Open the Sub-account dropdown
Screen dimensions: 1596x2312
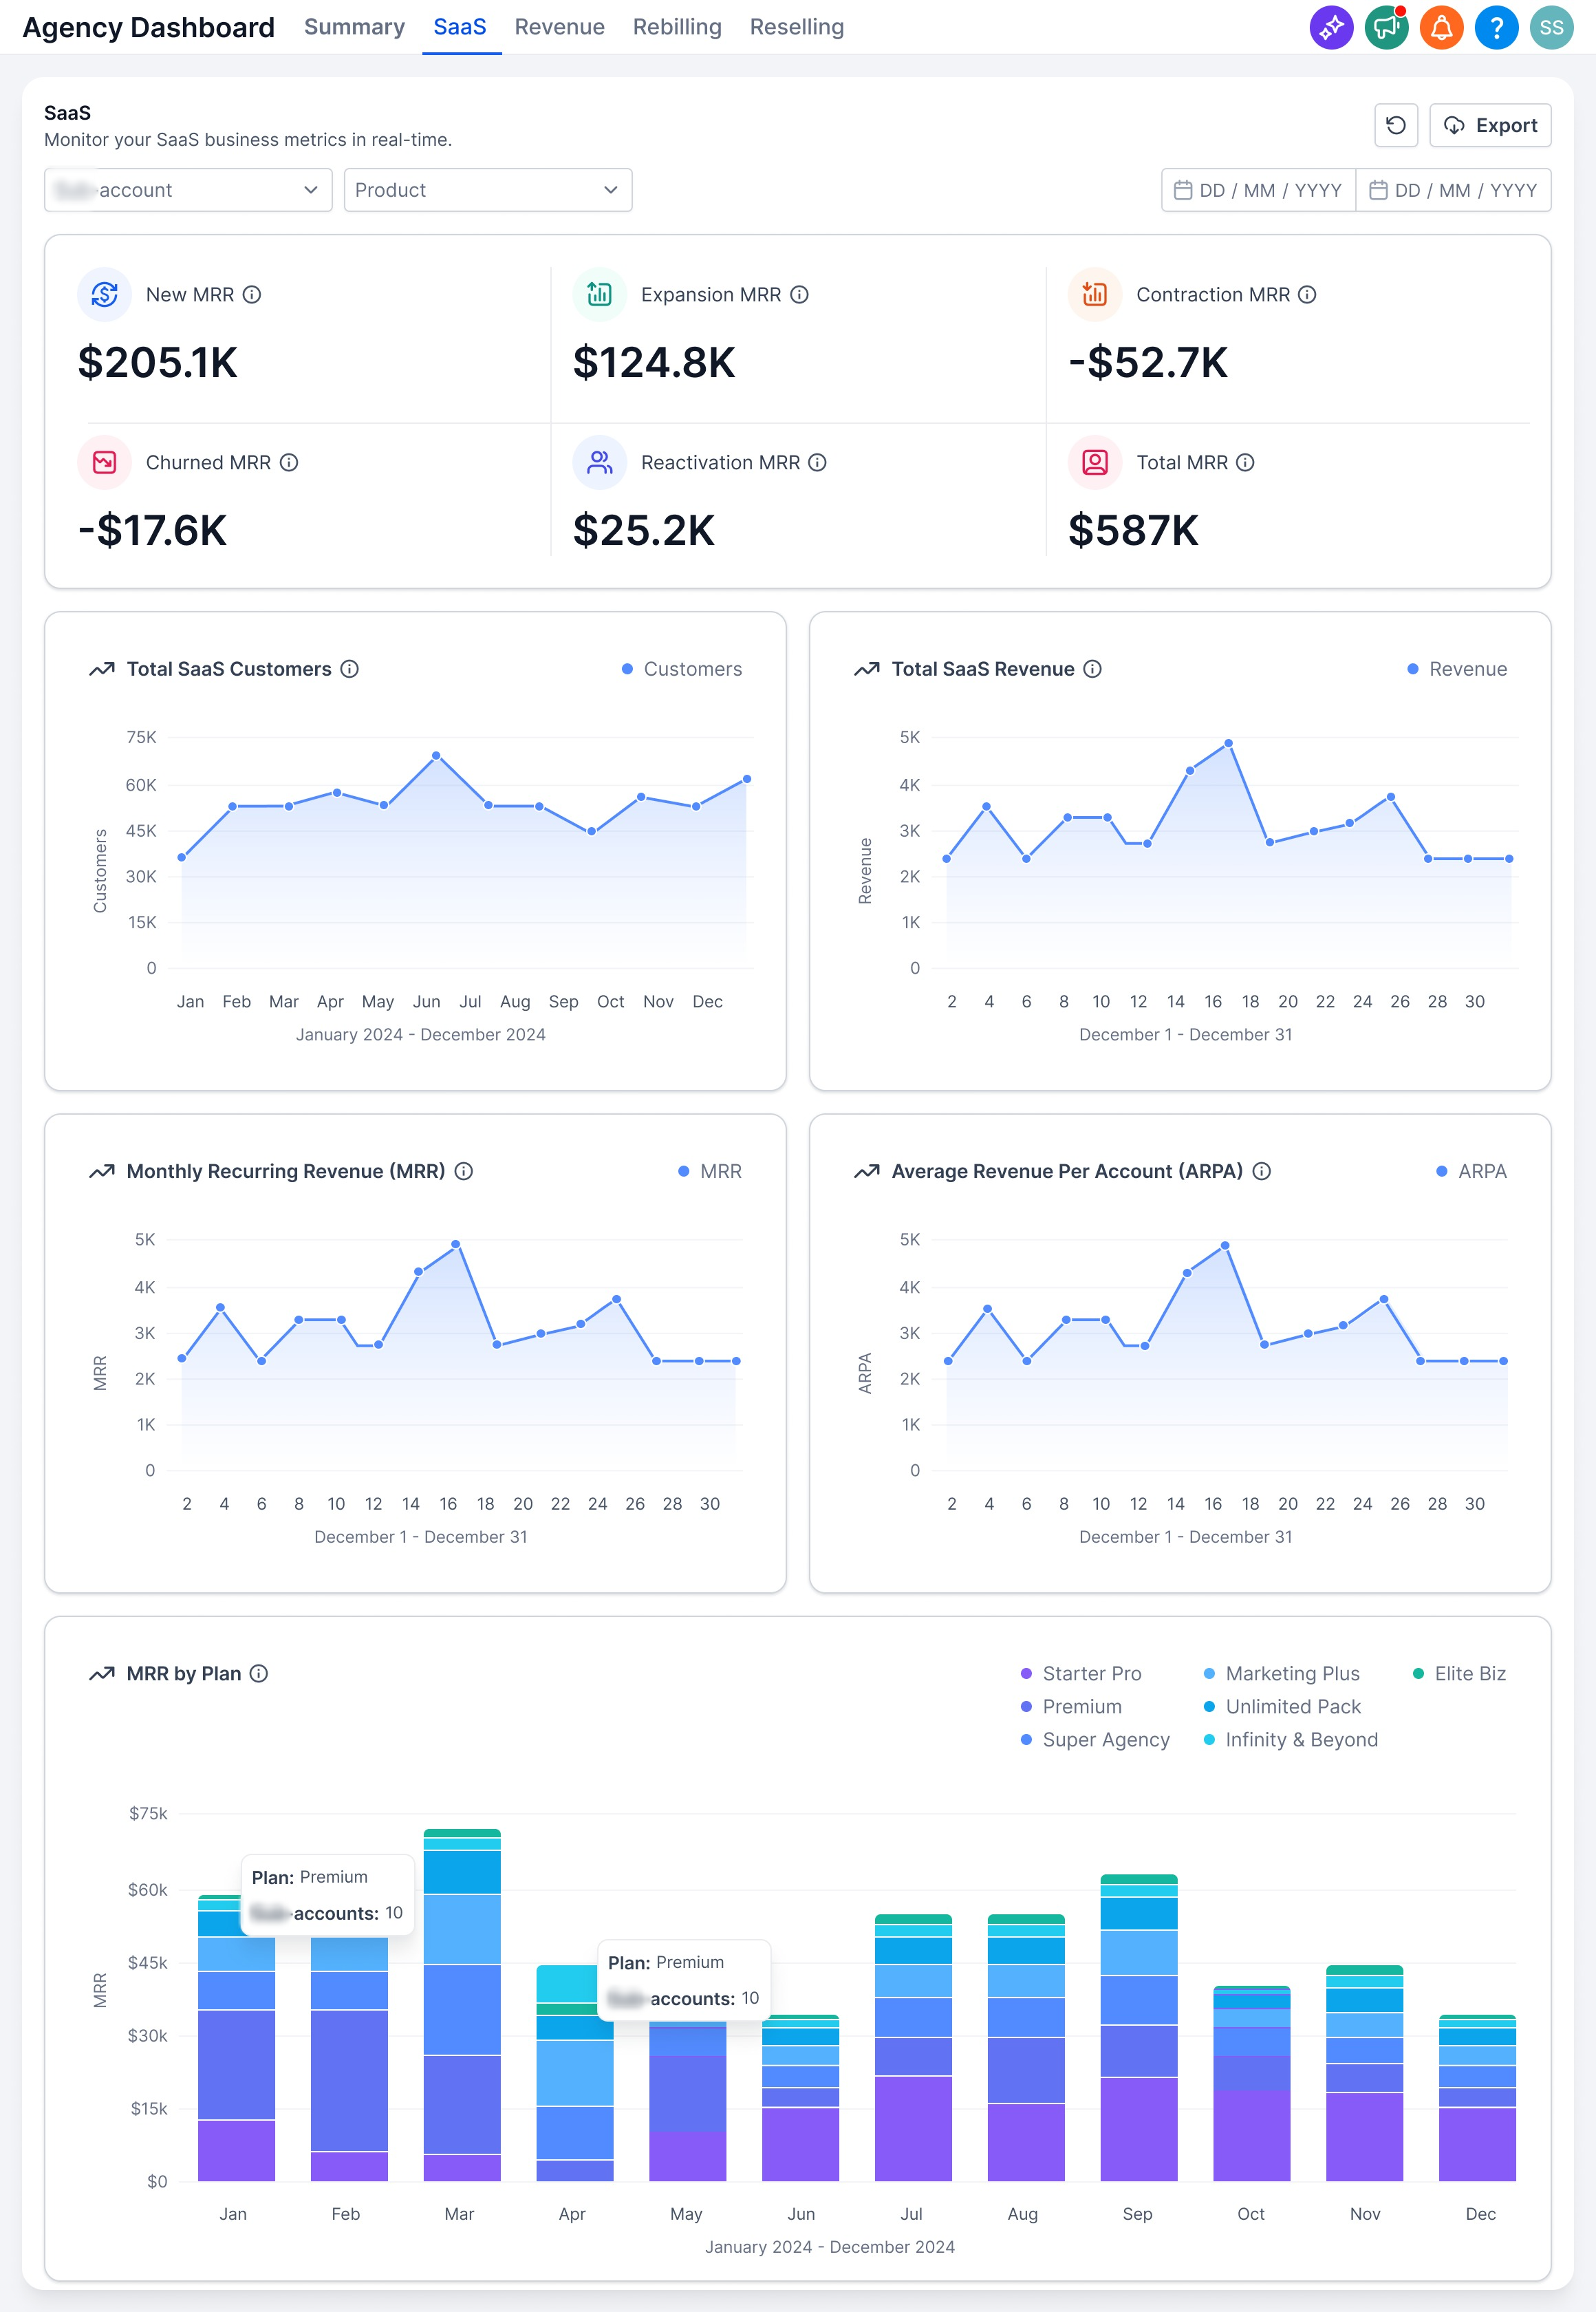[x=188, y=190]
